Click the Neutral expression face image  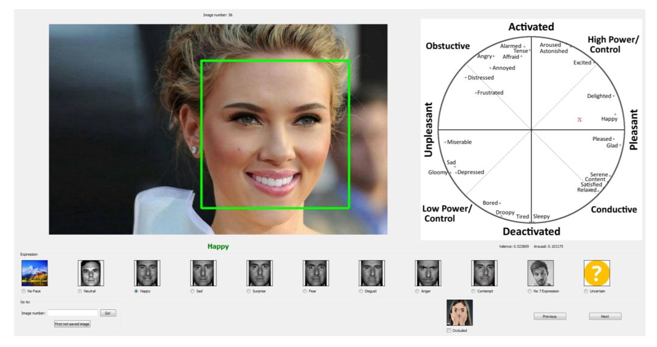(x=91, y=273)
